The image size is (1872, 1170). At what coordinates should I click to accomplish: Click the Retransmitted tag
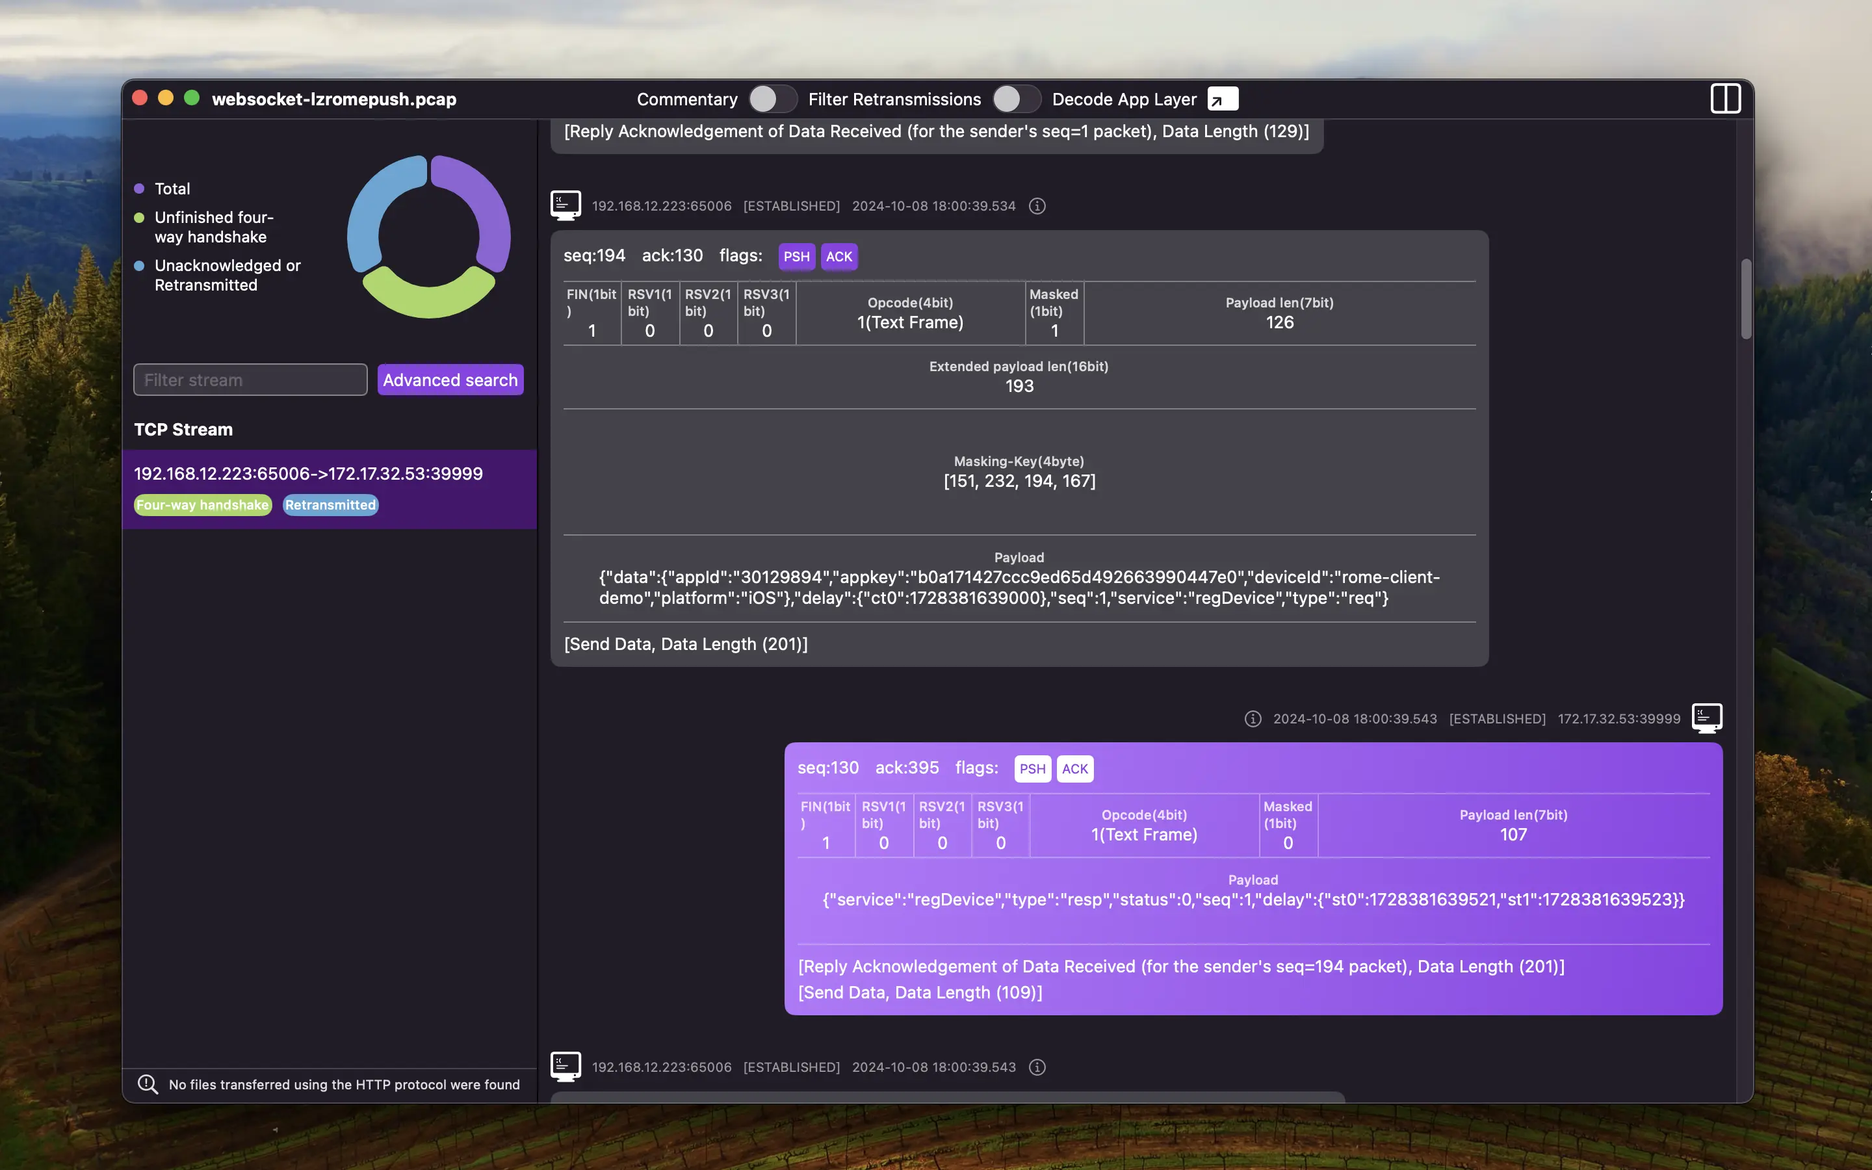tap(330, 504)
